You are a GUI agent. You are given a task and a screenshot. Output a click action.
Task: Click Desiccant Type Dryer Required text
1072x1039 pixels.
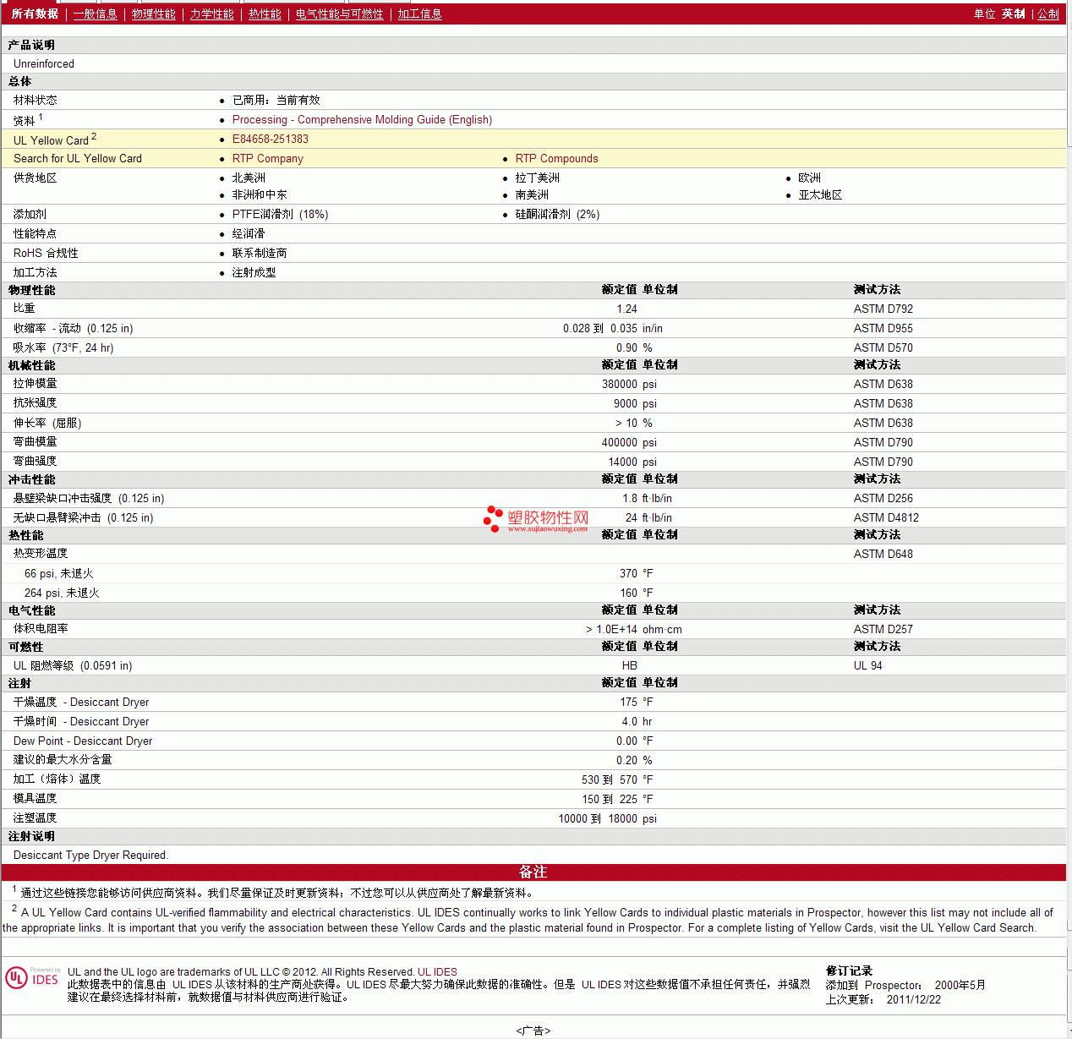tap(91, 856)
